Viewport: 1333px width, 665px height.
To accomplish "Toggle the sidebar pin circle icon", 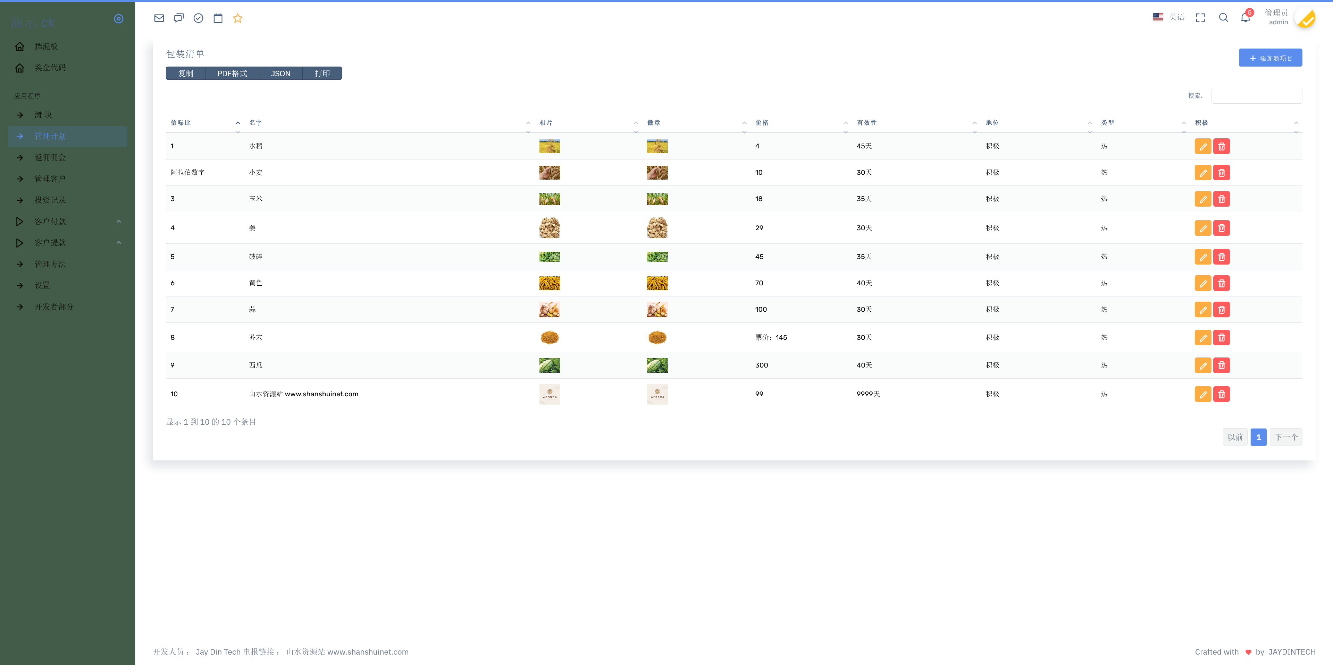I will [118, 19].
